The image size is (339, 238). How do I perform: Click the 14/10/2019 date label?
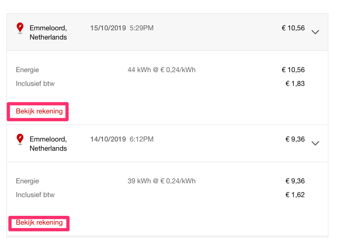click(x=108, y=139)
